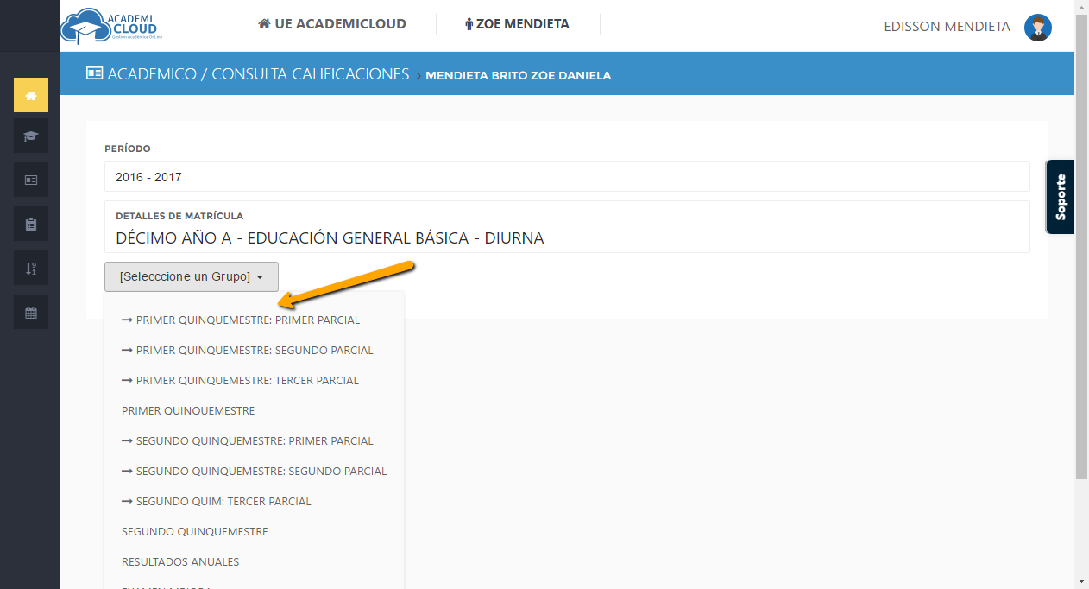Open EDISSON MENDIETA user menu

click(947, 27)
